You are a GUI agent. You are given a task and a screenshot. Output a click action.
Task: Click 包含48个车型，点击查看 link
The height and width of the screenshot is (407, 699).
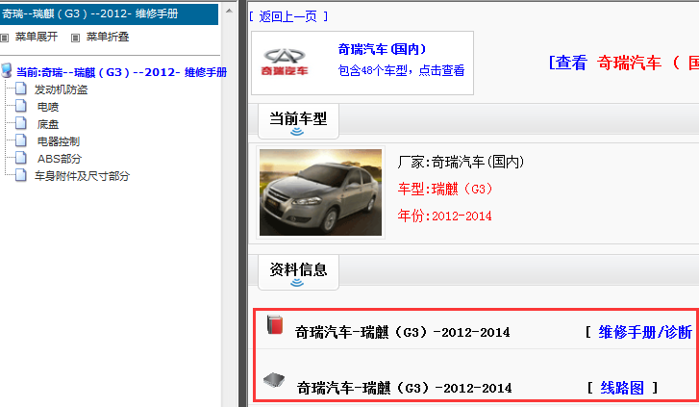(x=401, y=70)
